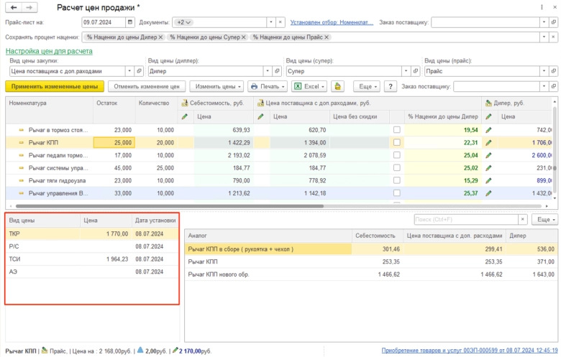Click pencil icon in Себестоимость column
This screenshot has width=561, height=357.
click(x=184, y=116)
